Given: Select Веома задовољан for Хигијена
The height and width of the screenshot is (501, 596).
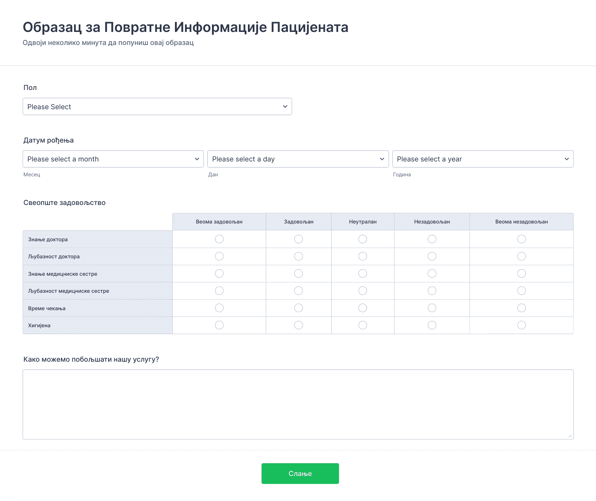Looking at the screenshot, I should pos(219,325).
